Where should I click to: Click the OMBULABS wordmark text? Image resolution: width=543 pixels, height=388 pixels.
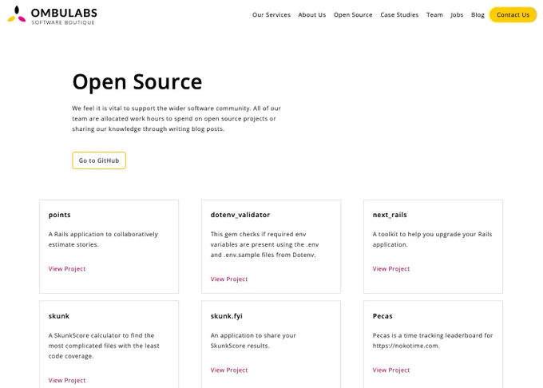coord(64,13)
